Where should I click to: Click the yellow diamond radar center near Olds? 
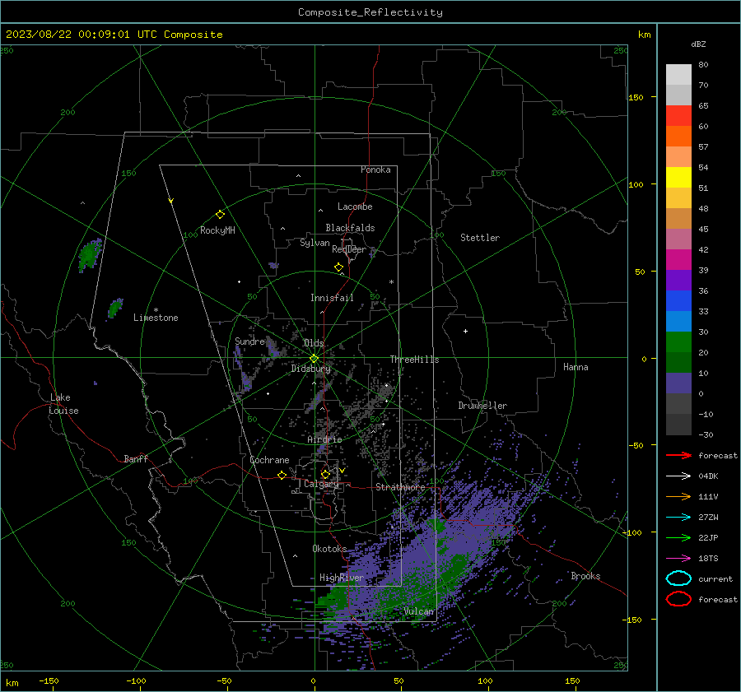click(x=314, y=359)
